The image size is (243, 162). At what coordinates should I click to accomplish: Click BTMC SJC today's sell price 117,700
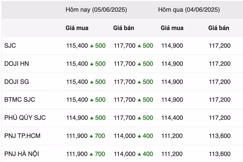point(125,100)
